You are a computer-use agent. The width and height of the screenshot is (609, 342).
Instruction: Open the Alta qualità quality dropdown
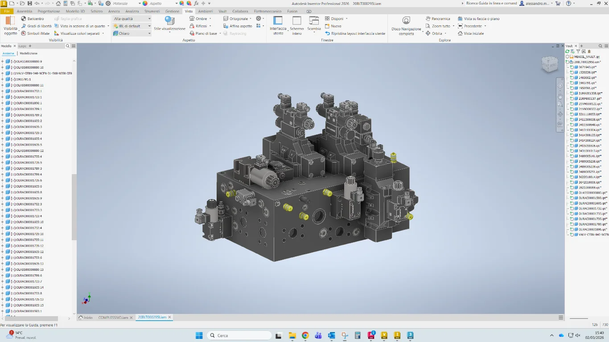[149, 19]
